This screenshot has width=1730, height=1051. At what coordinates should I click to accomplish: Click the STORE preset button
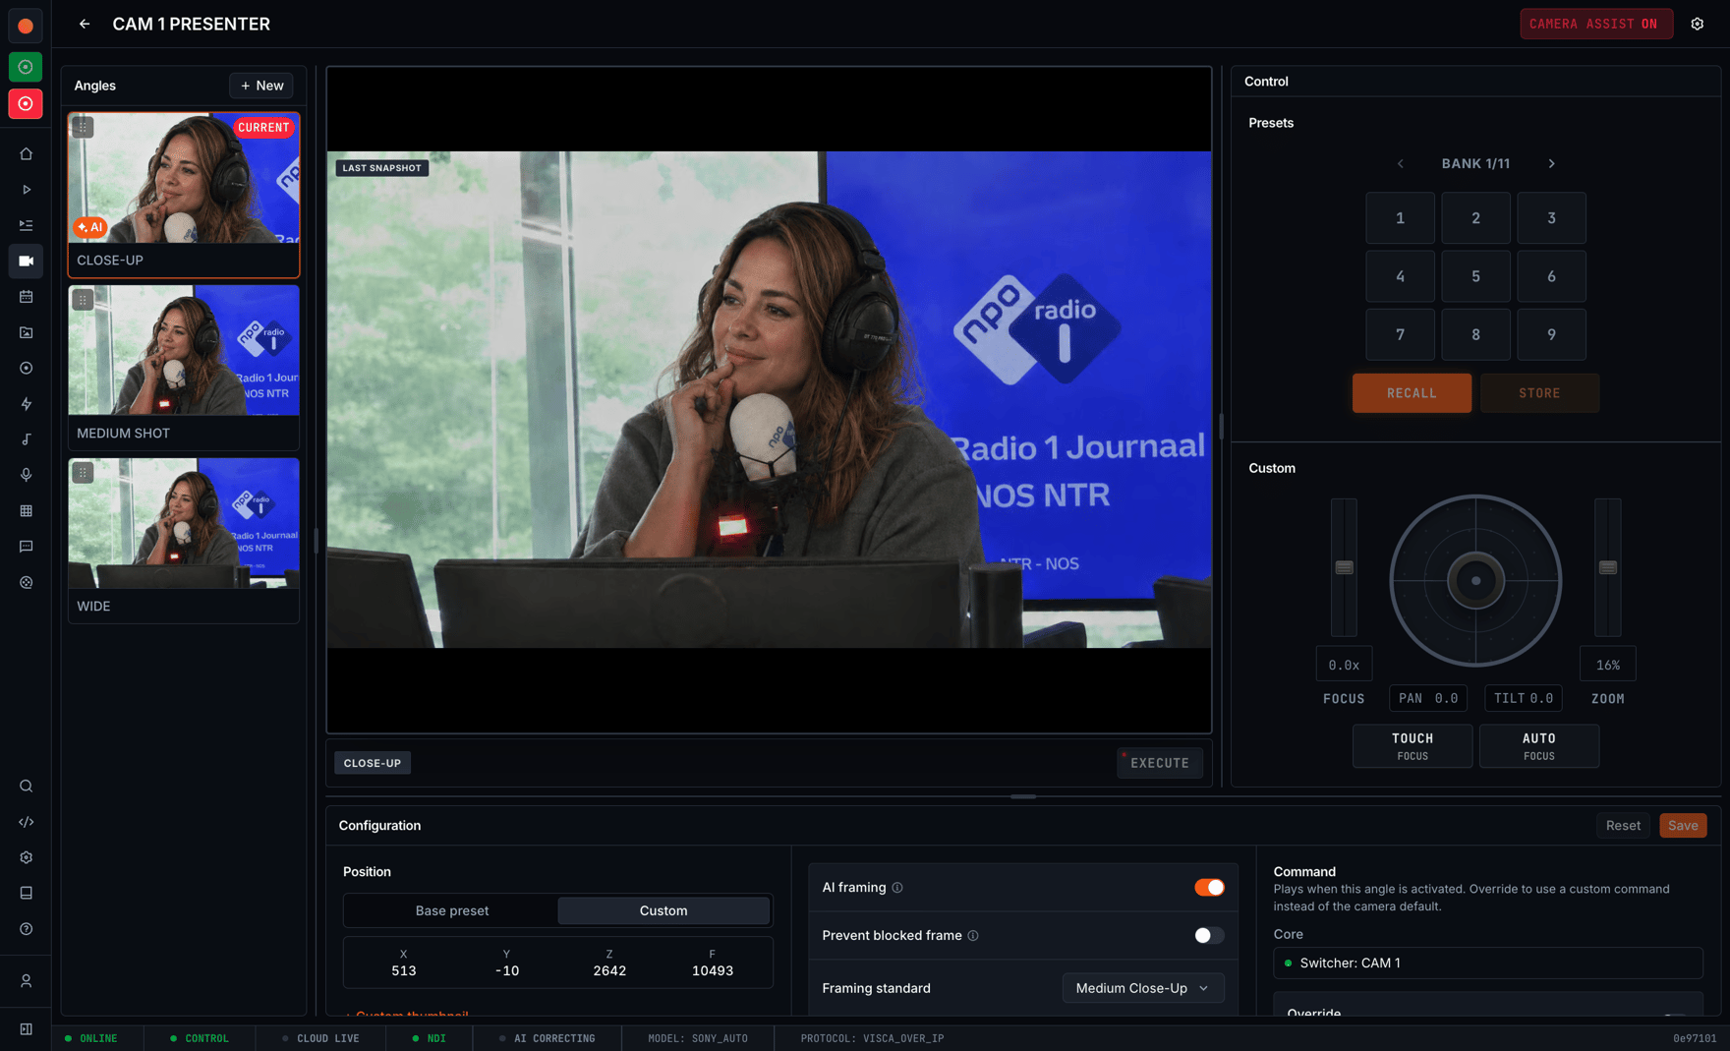[x=1539, y=393]
